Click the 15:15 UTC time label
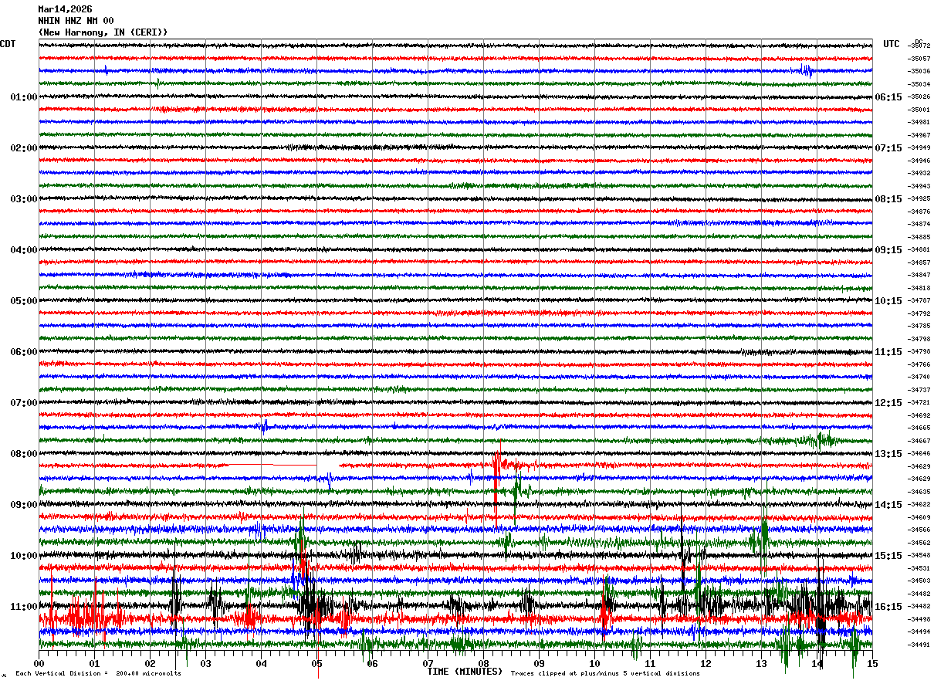 click(x=888, y=556)
